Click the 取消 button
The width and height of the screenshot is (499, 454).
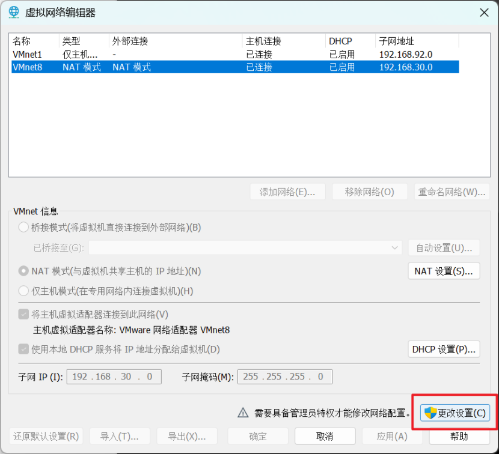tap(325, 436)
